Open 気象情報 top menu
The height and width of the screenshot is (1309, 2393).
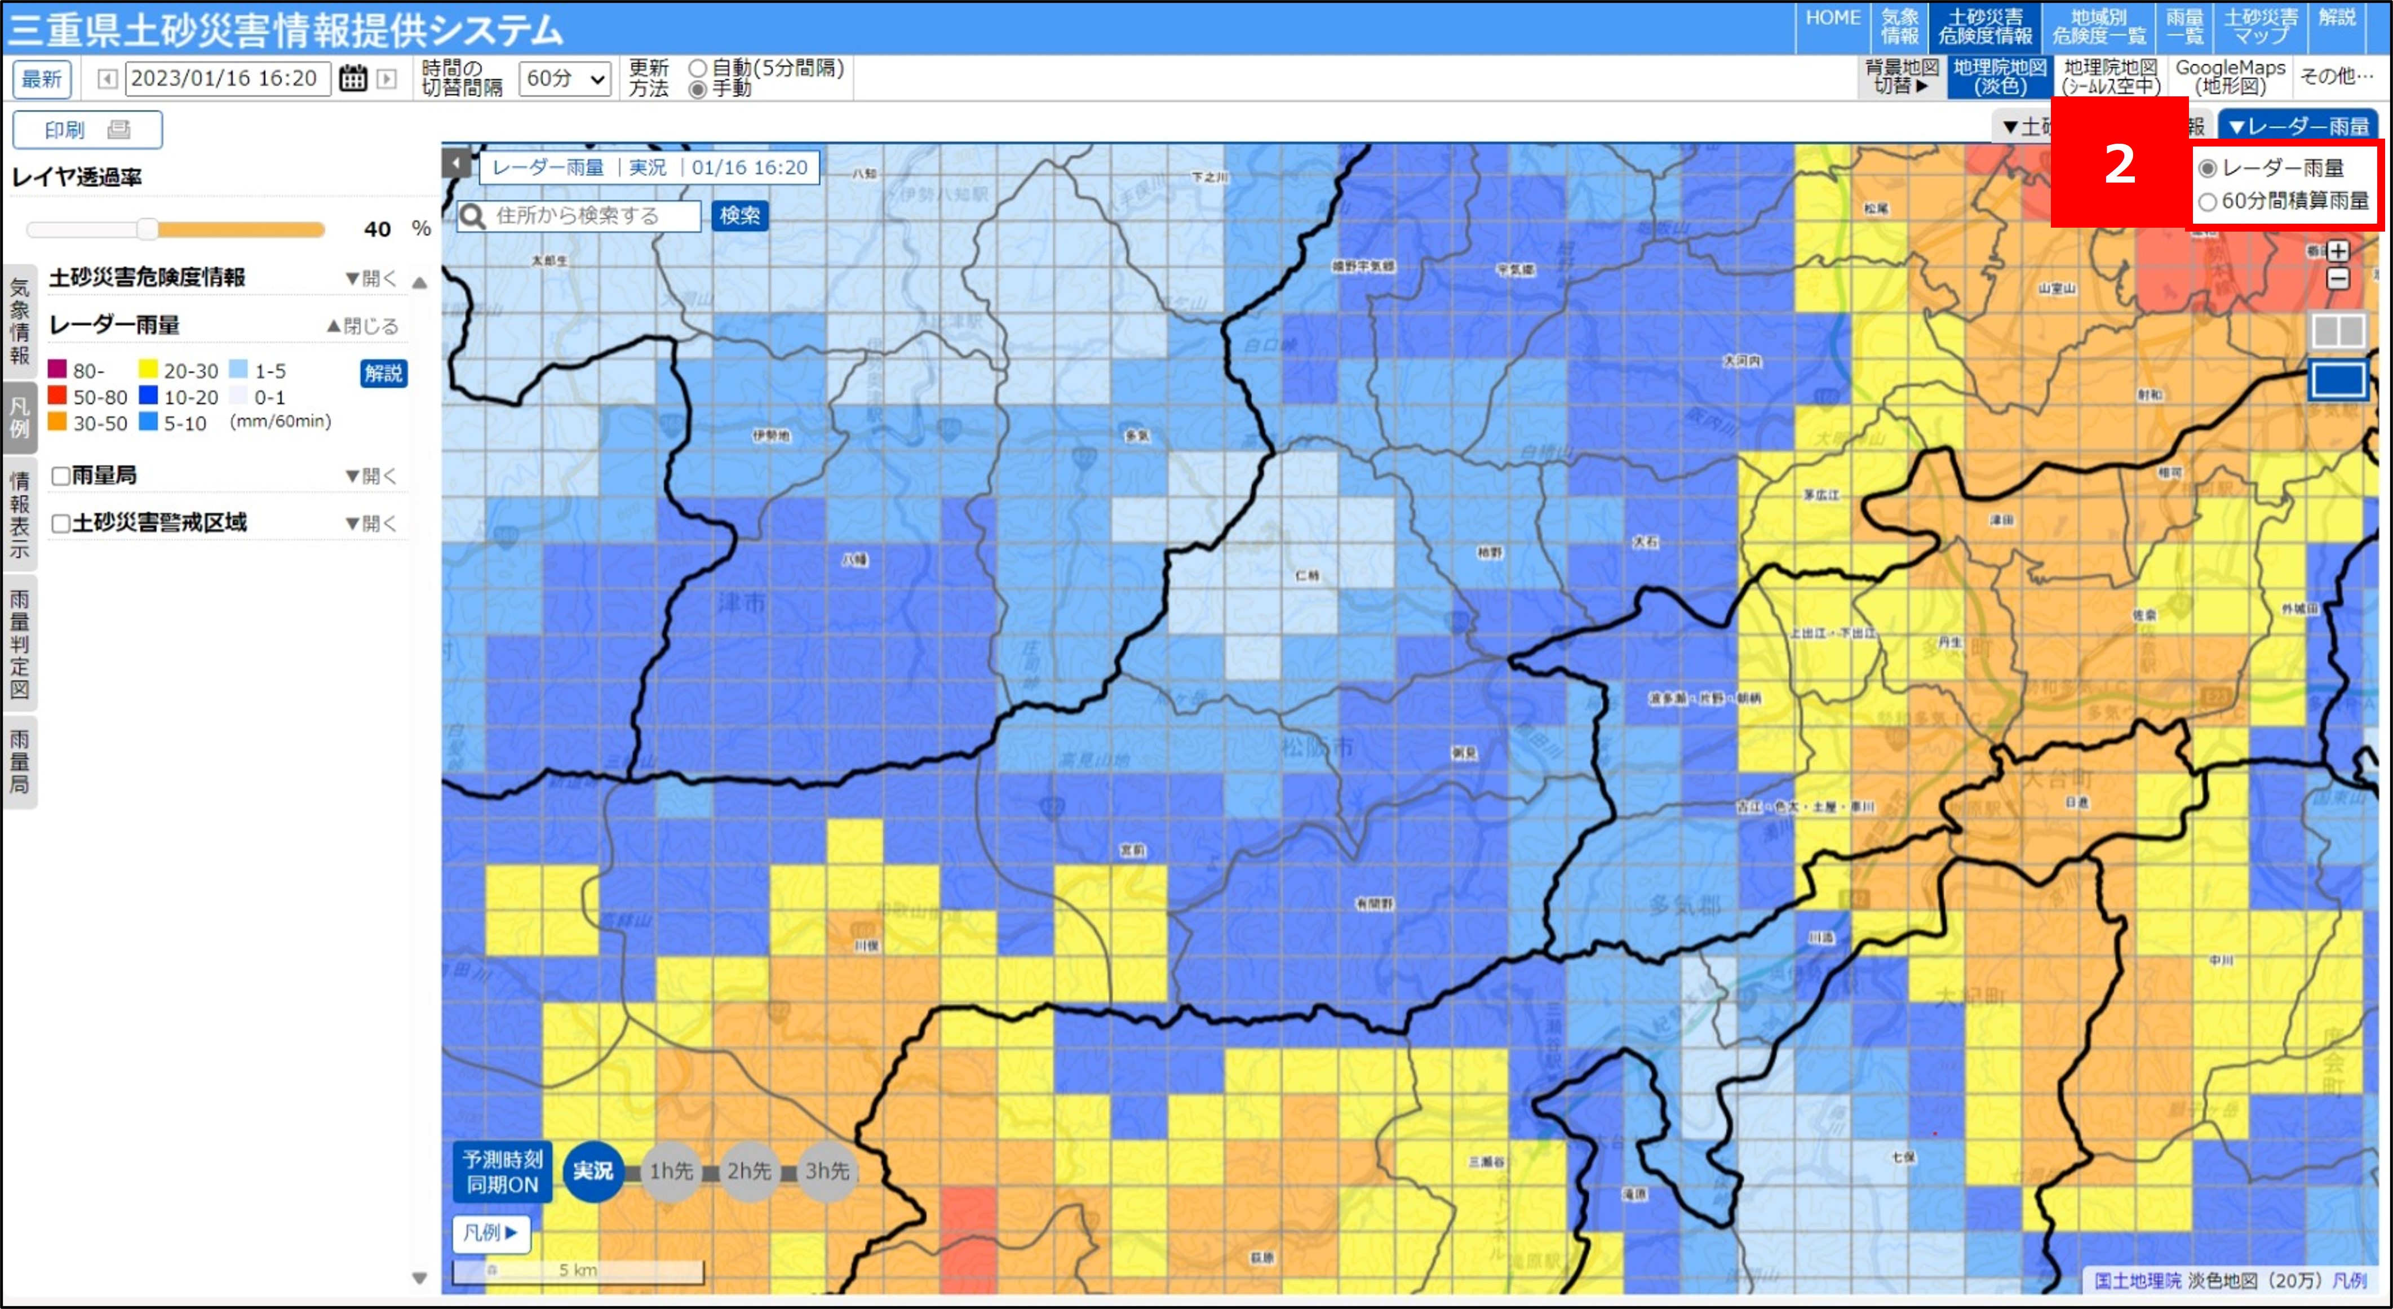[1899, 27]
